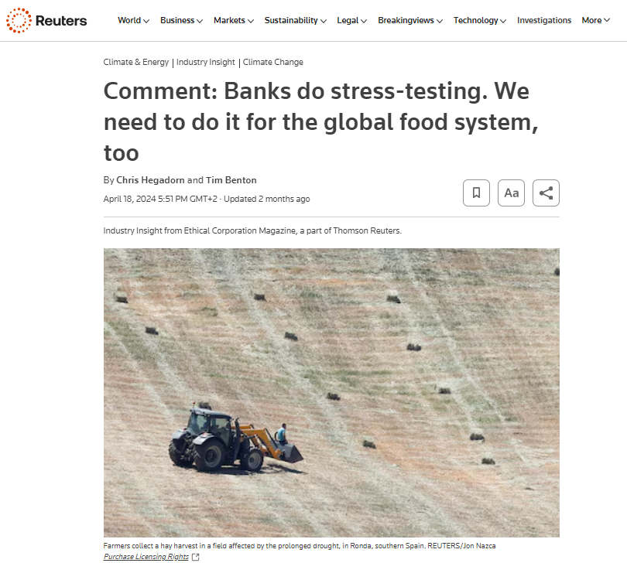View author Chris Hegadorn's profile
This screenshot has width=627, height=563.
[150, 180]
